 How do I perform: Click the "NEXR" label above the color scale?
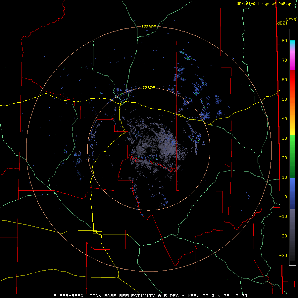(x=291, y=20)
